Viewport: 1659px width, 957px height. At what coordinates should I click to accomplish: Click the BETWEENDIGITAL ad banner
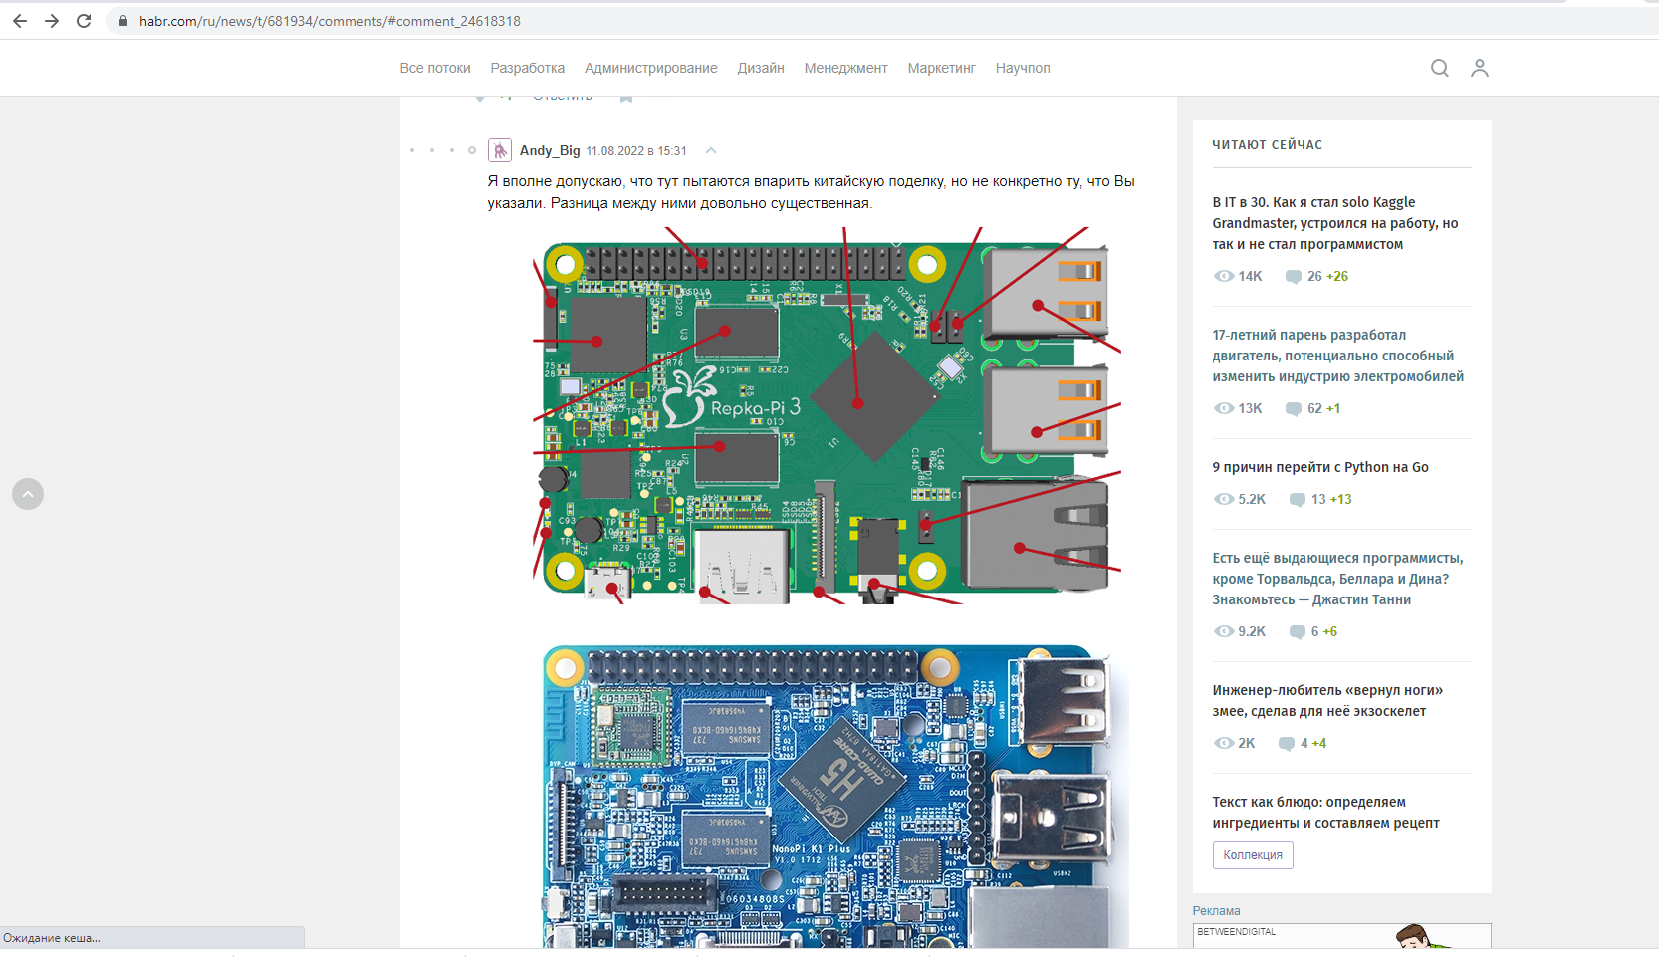(1341, 936)
